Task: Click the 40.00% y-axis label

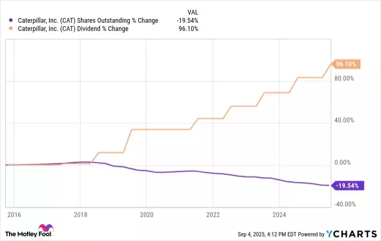Action: [x=347, y=121]
